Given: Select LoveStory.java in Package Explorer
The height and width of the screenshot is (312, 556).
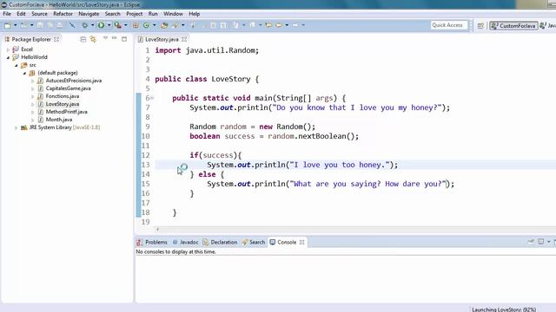Looking at the screenshot, I should 62,104.
